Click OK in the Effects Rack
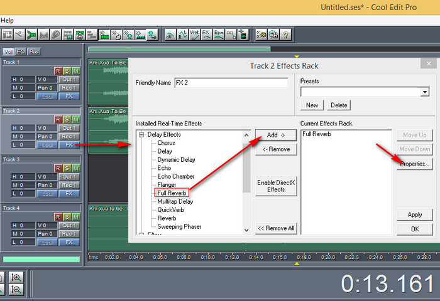This screenshot has height=301, width=440. point(415,229)
